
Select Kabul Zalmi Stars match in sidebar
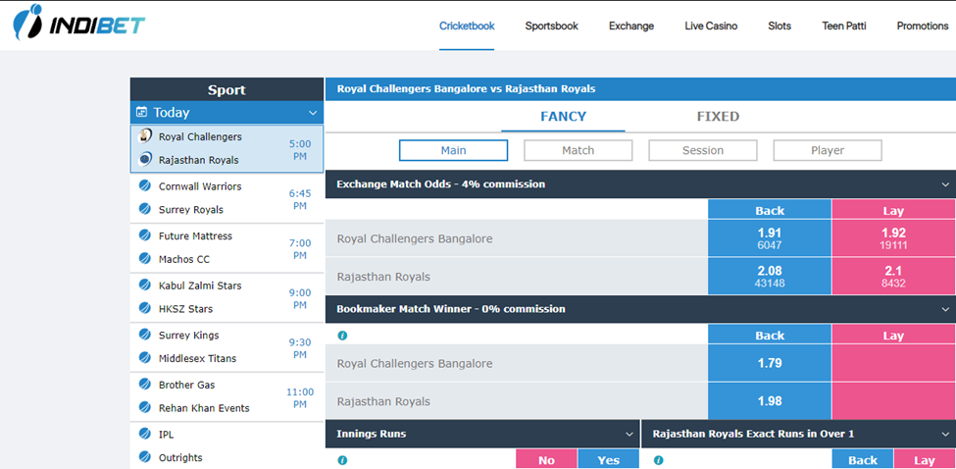[226, 297]
